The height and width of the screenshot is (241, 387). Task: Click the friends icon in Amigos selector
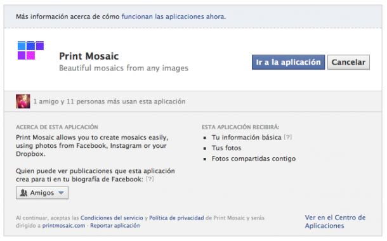pyautogui.click(x=23, y=193)
